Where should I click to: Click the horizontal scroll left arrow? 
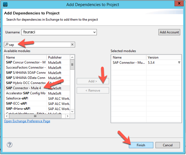click(7, 116)
